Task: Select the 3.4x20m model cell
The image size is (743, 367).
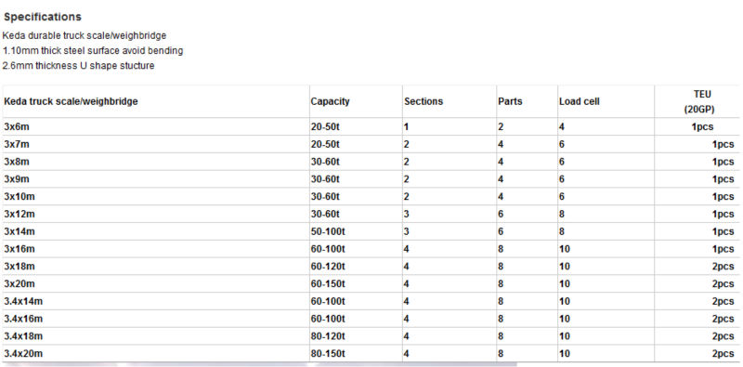Action: 24,354
